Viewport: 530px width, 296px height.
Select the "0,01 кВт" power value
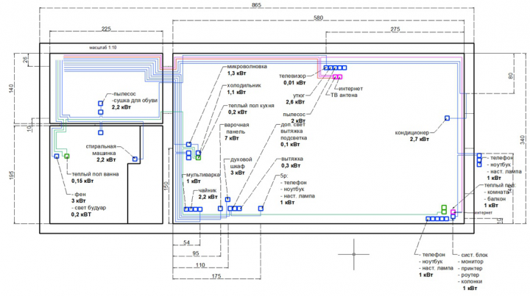point(294,82)
